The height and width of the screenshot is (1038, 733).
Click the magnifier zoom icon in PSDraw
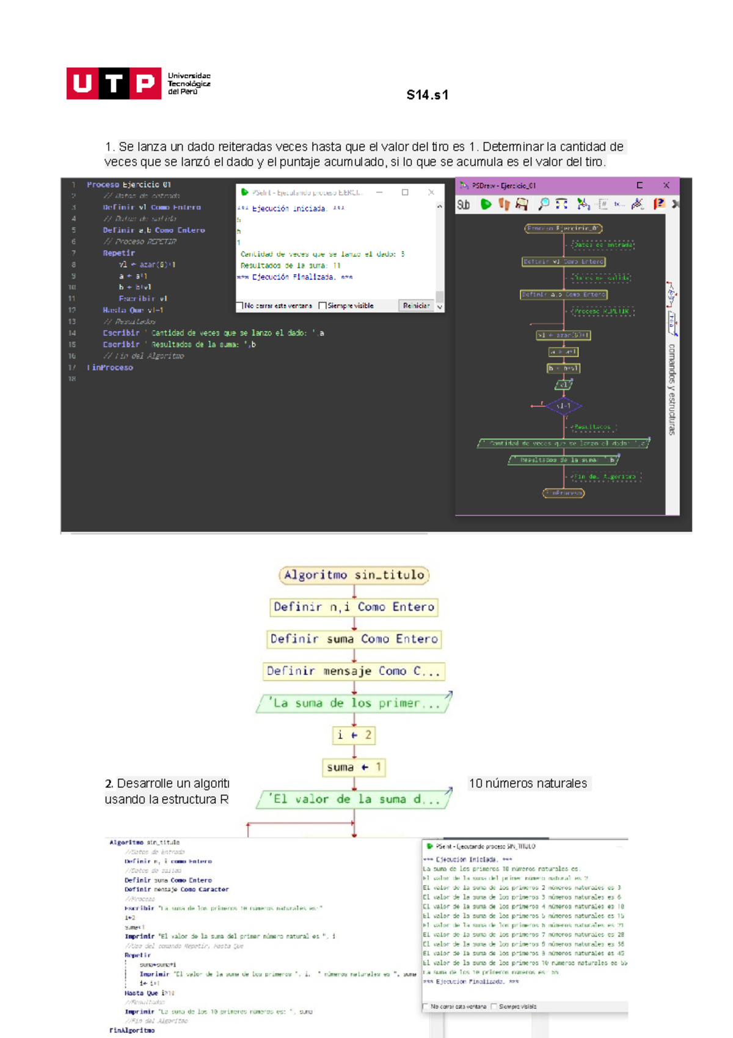point(543,204)
